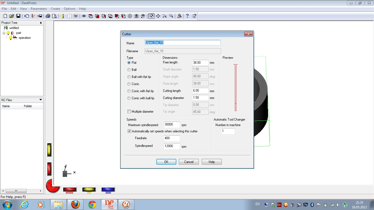
Task: Open the Open File folder icon
Action: (12, 16)
